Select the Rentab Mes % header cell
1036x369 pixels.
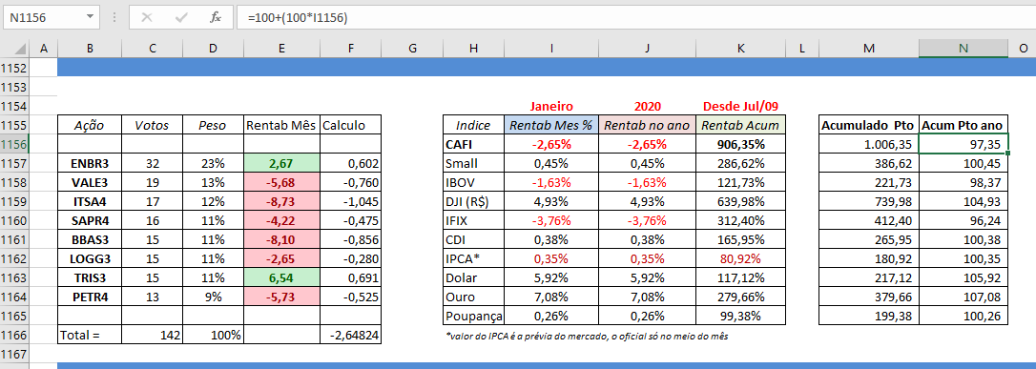(x=551, y=125)
